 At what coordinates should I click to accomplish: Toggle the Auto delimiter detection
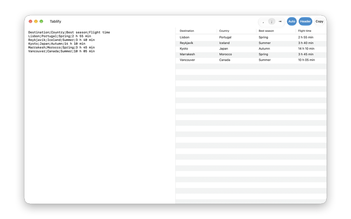(292, 21)
